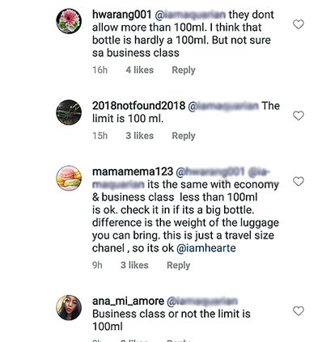Viewport: 322px width, 342px height.
Task: Click the 16h timestamp on first comment
Action: (100, 70)
